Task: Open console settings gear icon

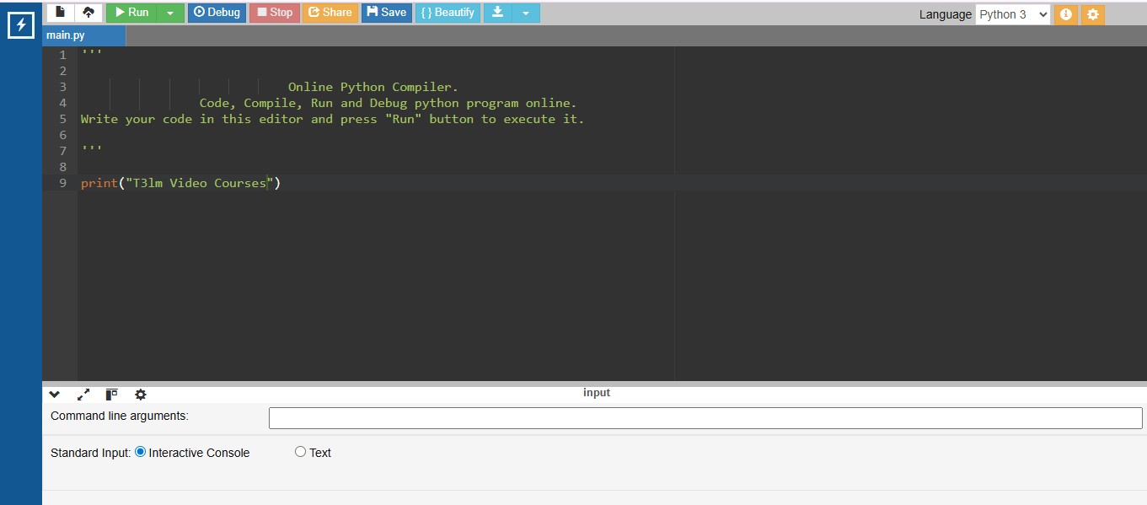Action: click(x=141, y=395)
